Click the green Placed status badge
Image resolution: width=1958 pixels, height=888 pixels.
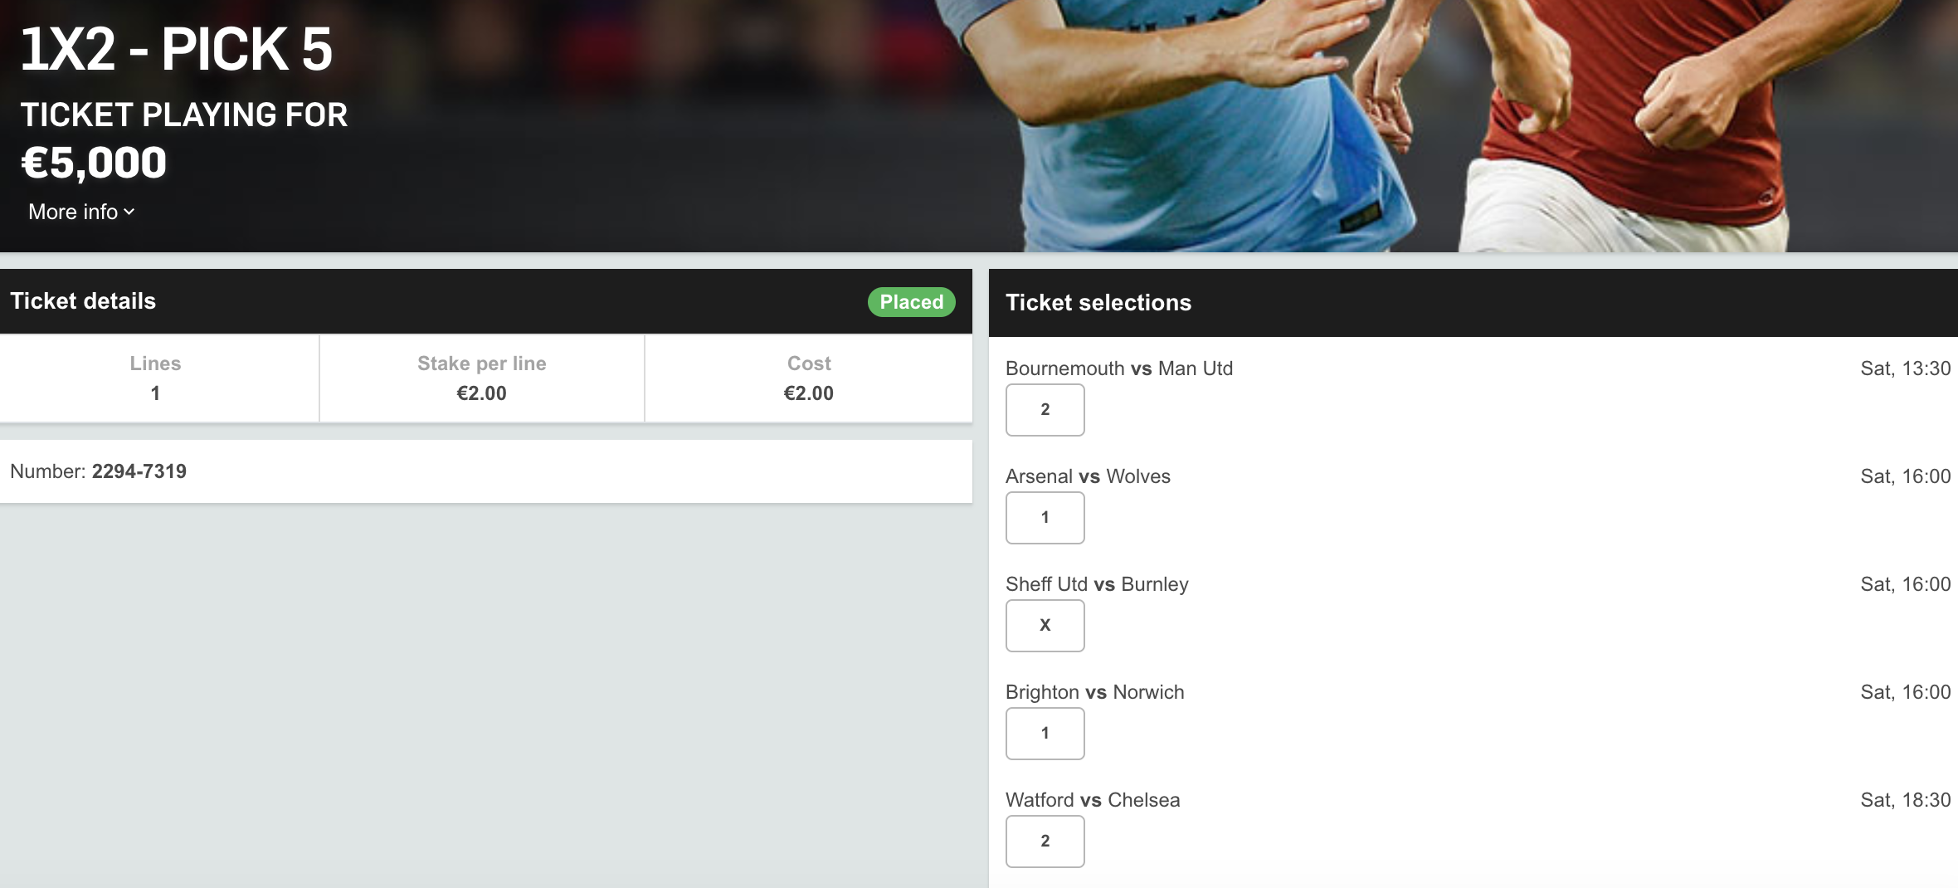tap(911, 302)
